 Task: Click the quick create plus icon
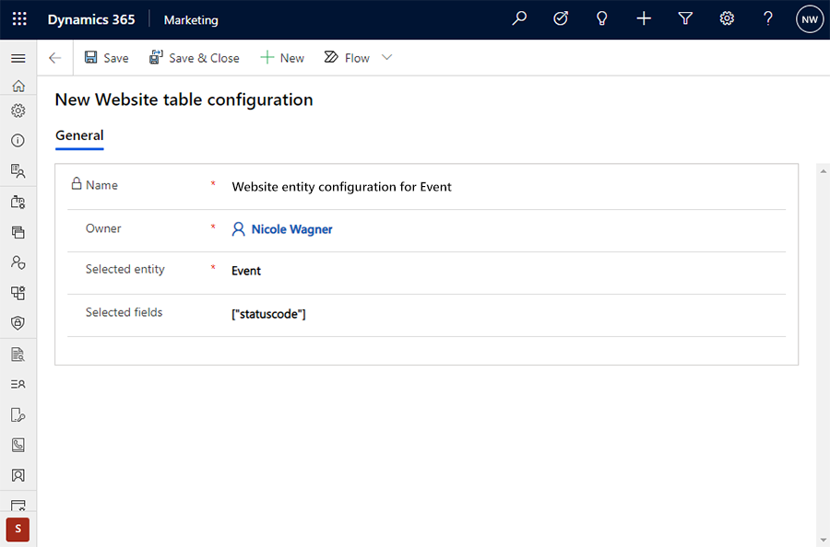coord(644,19)
